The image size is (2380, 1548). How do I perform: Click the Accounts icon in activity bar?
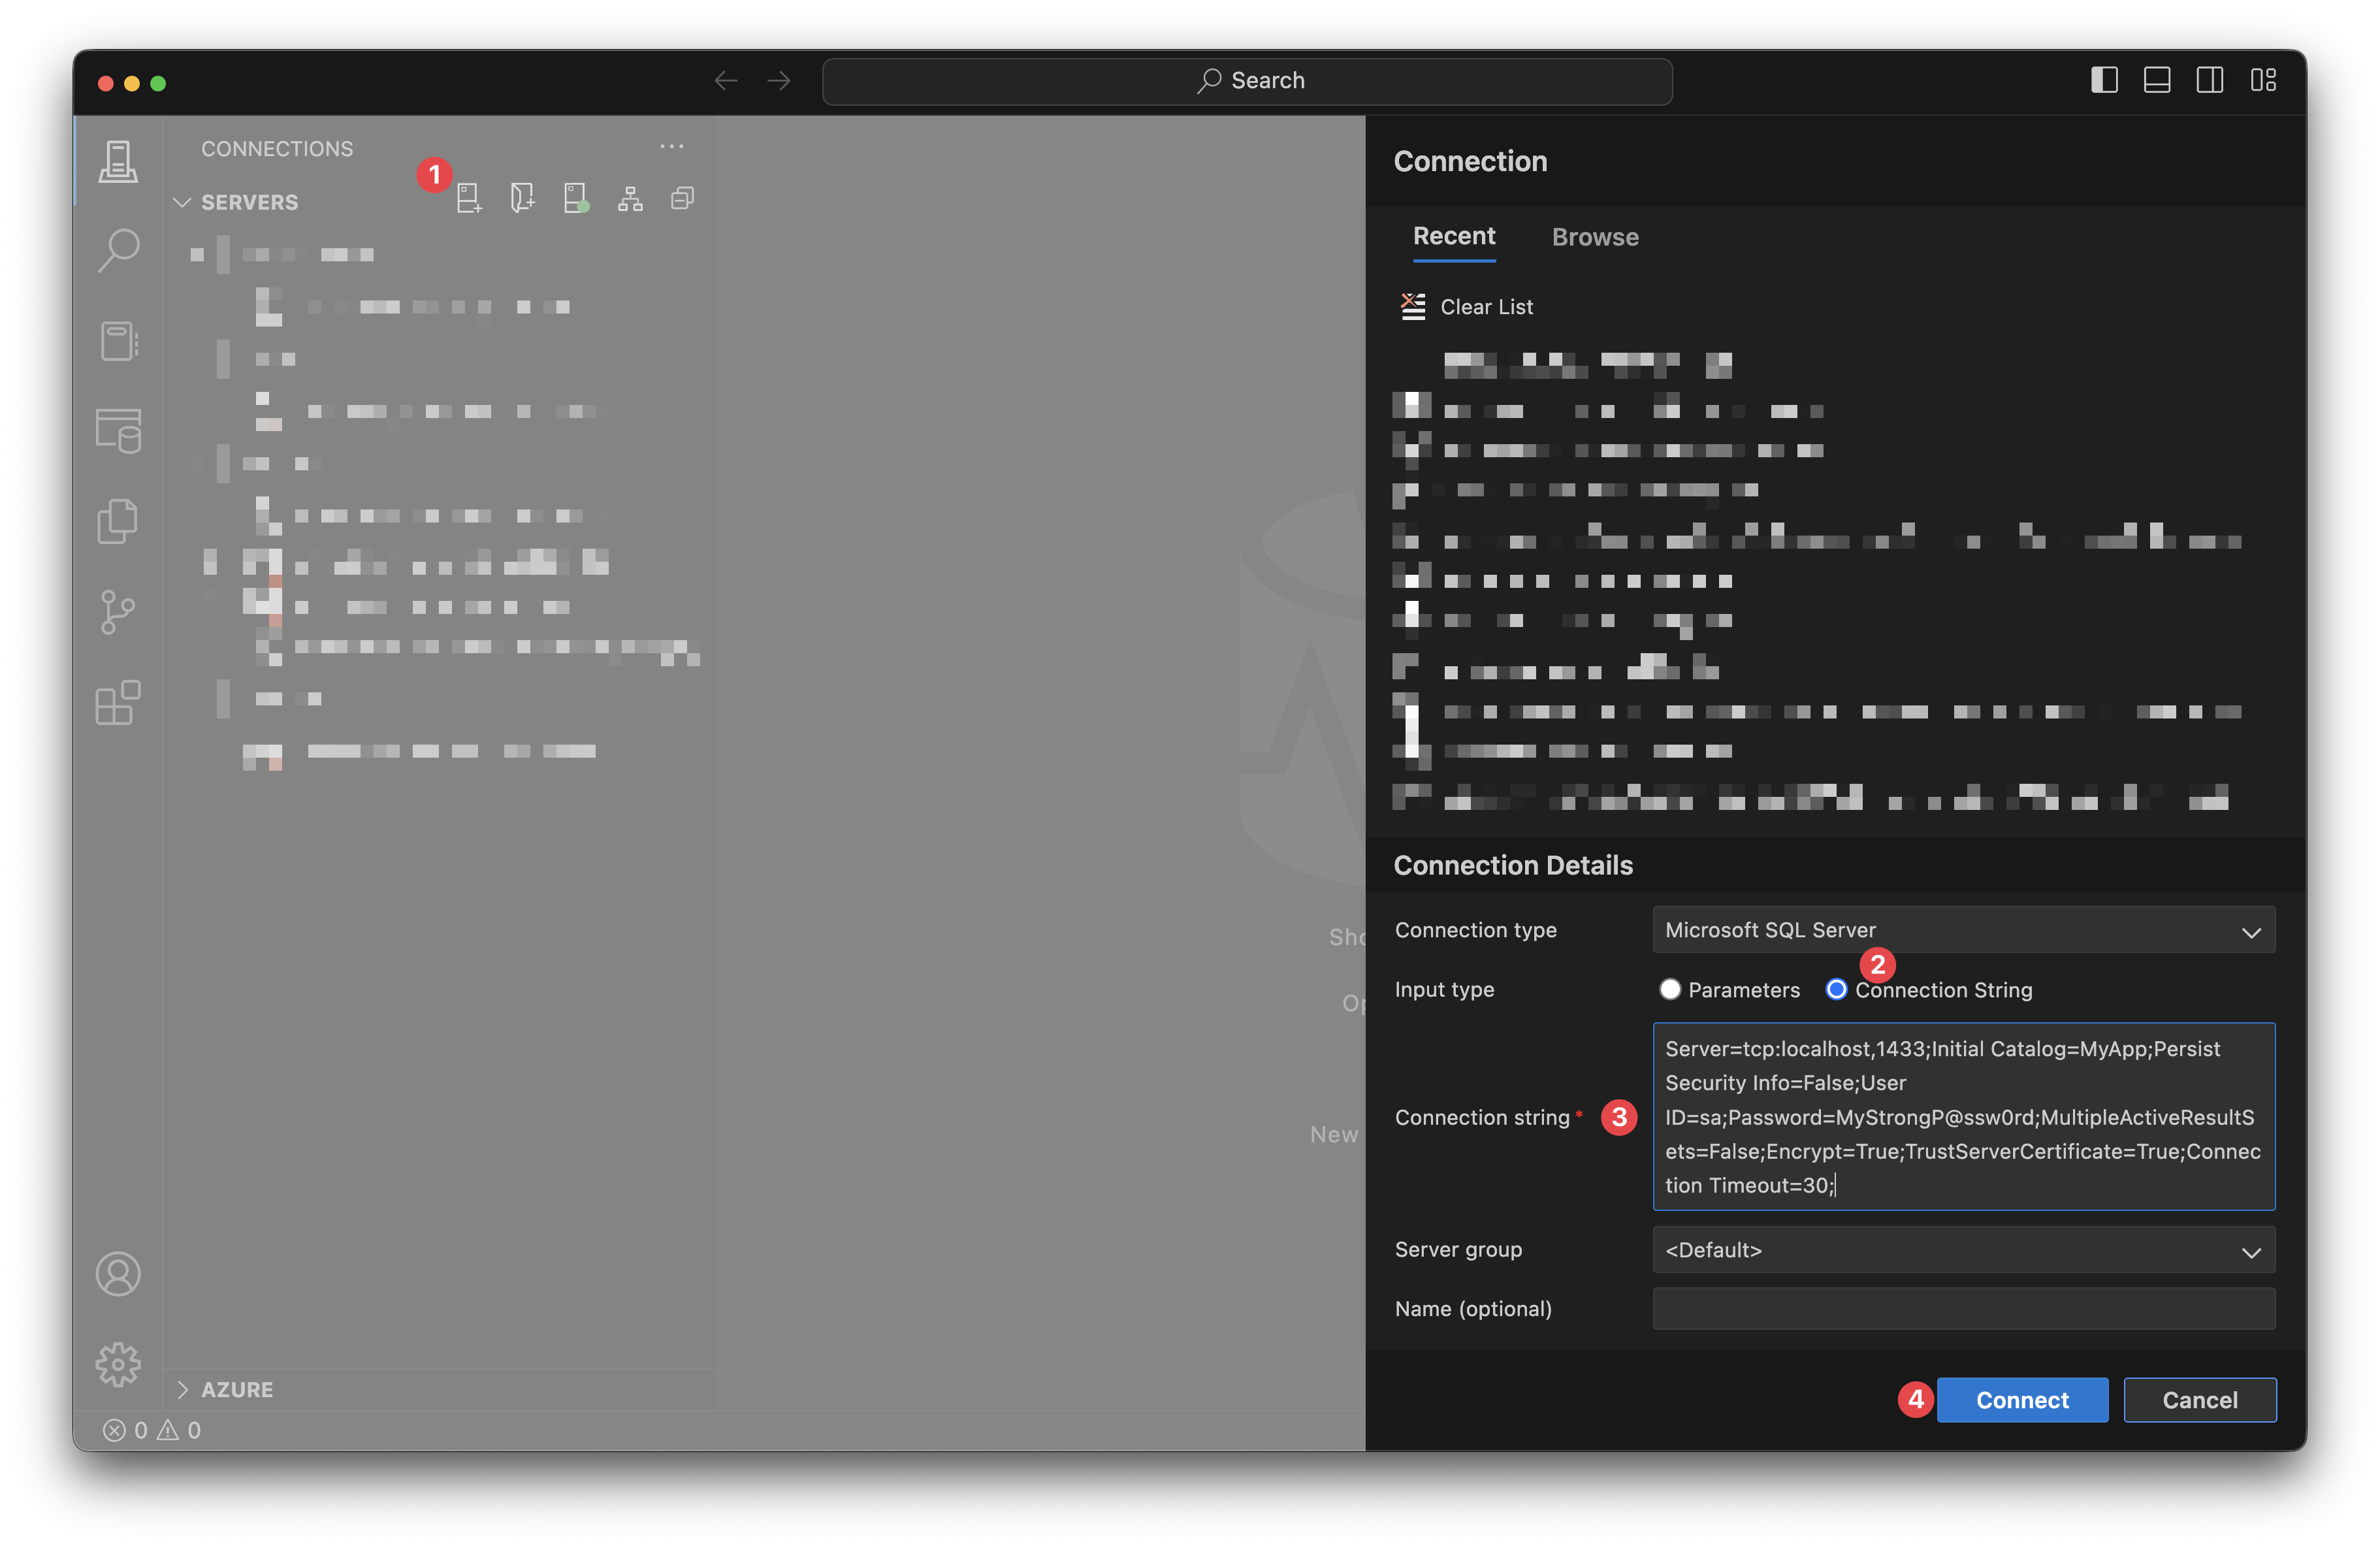coord(119,1274)
